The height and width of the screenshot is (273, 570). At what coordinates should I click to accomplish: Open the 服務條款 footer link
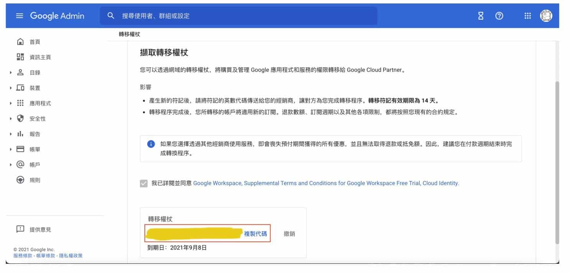pos(22,255)
